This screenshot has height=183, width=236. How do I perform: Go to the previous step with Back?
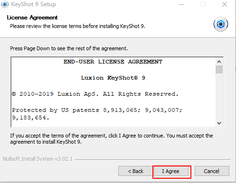[135, 171]
